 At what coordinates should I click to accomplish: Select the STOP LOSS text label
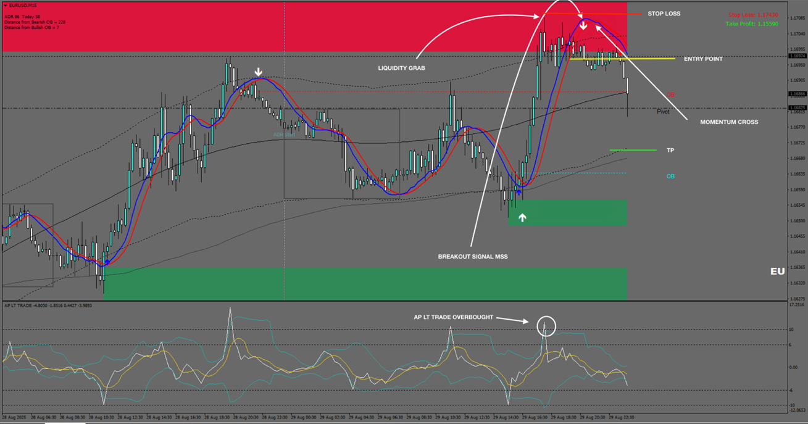tap(664, 14)
